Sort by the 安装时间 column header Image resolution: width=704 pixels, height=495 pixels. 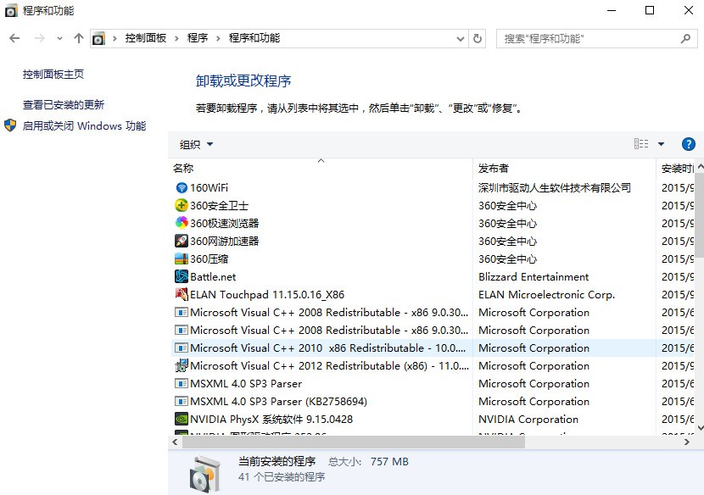[675, 169]
